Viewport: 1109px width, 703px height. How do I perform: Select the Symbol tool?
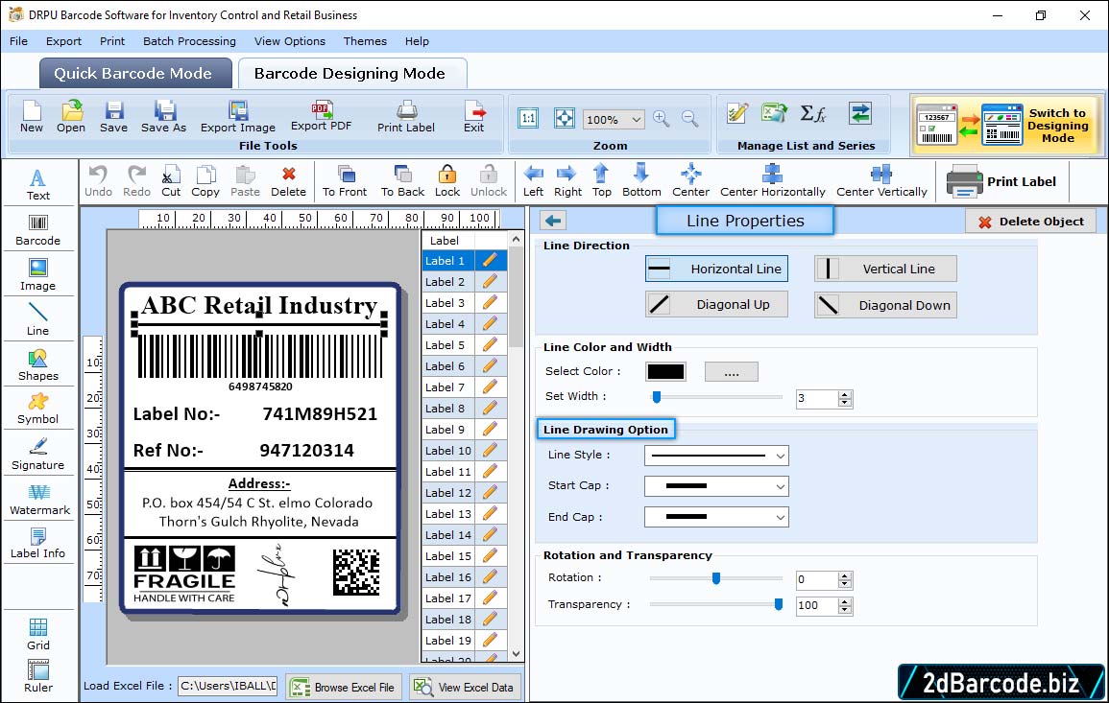click(38, 410)
